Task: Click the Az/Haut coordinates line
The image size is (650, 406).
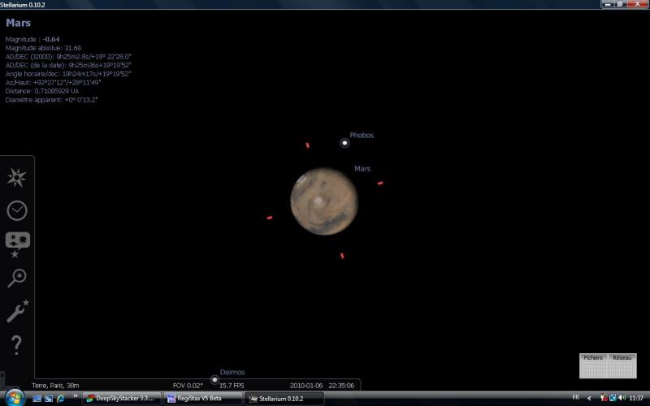Action: click(53, 83)
